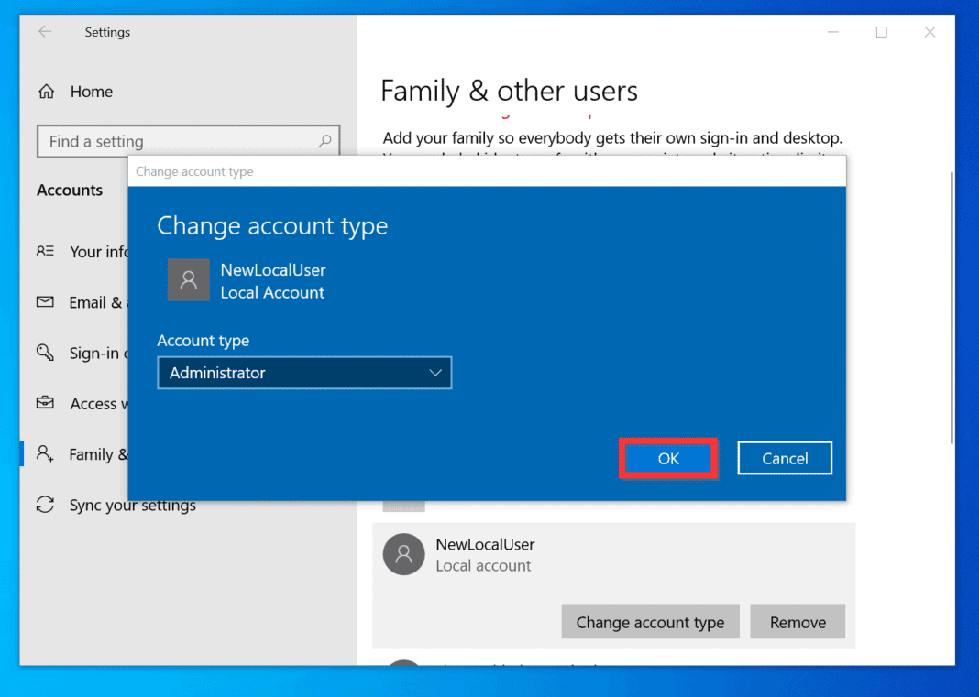
Task: Cancel the account type change
Action: tap(785, 457)
